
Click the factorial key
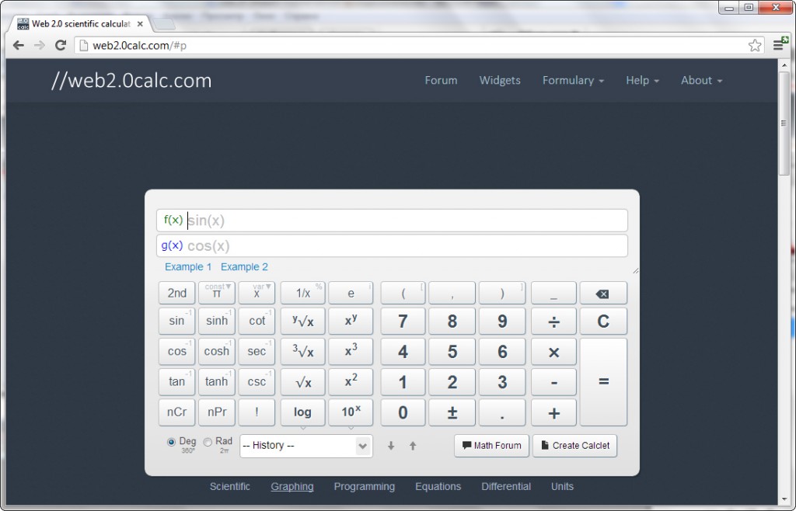[257, 412]
